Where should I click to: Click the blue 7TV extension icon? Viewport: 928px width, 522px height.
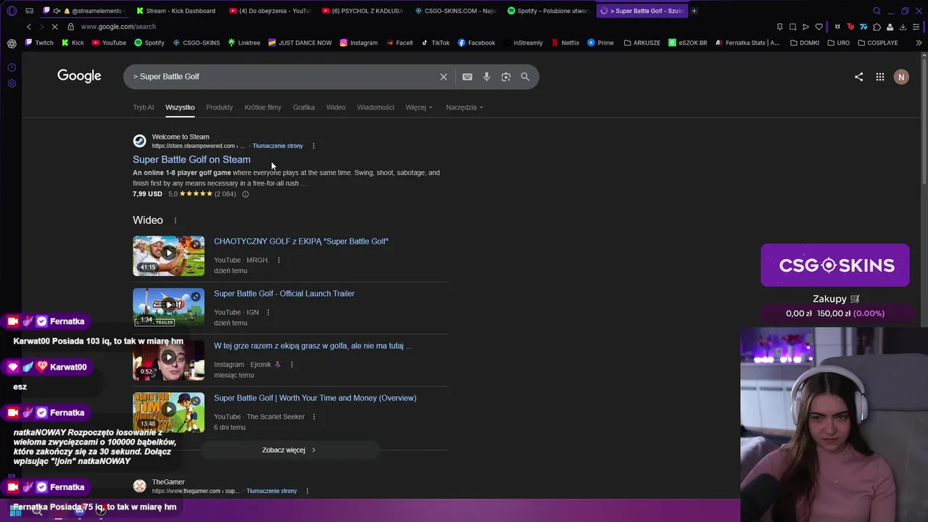coord(863,27)
